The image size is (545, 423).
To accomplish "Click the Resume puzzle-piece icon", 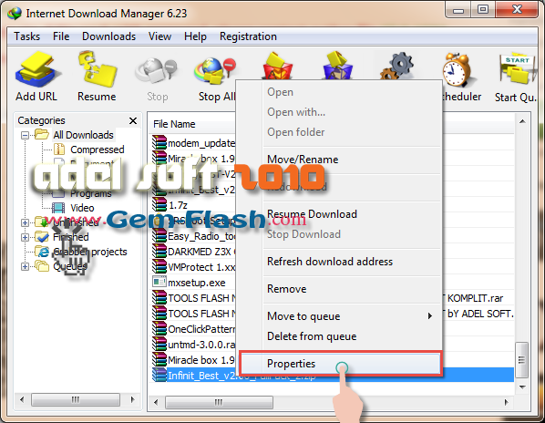I will [98, 68].
